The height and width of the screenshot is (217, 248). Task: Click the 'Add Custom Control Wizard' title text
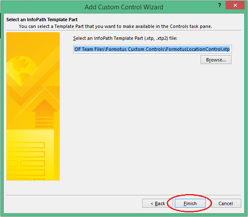tap(124, 7)
